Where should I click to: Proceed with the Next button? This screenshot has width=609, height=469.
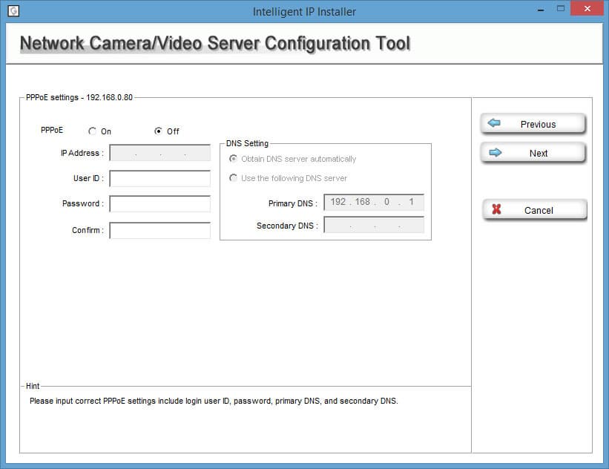(533, 153)
